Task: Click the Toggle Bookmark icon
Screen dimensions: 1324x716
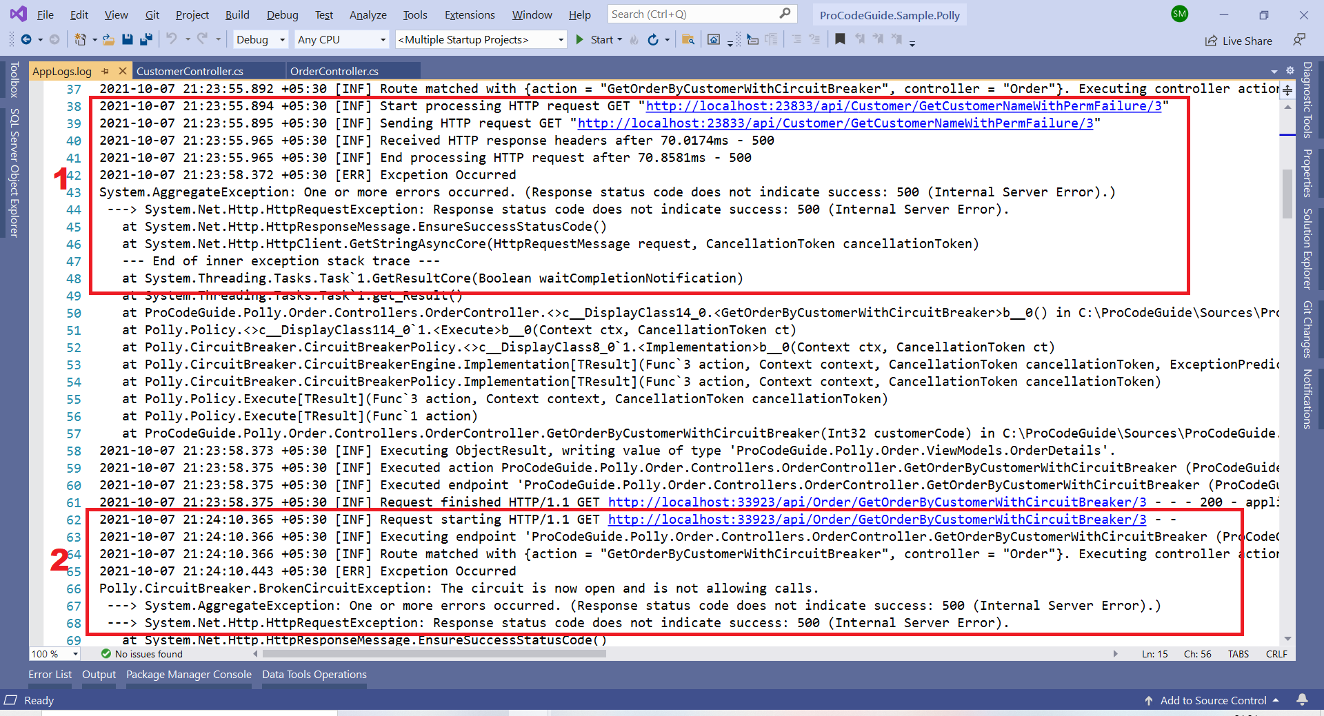Action: 840,39
